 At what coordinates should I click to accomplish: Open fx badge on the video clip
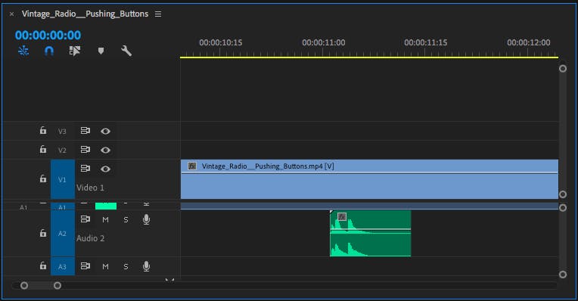[191, 166]
